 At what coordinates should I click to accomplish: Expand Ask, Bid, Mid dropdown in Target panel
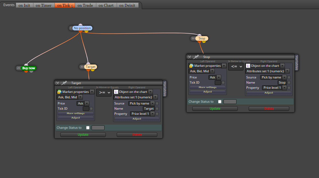coord(80,97)
